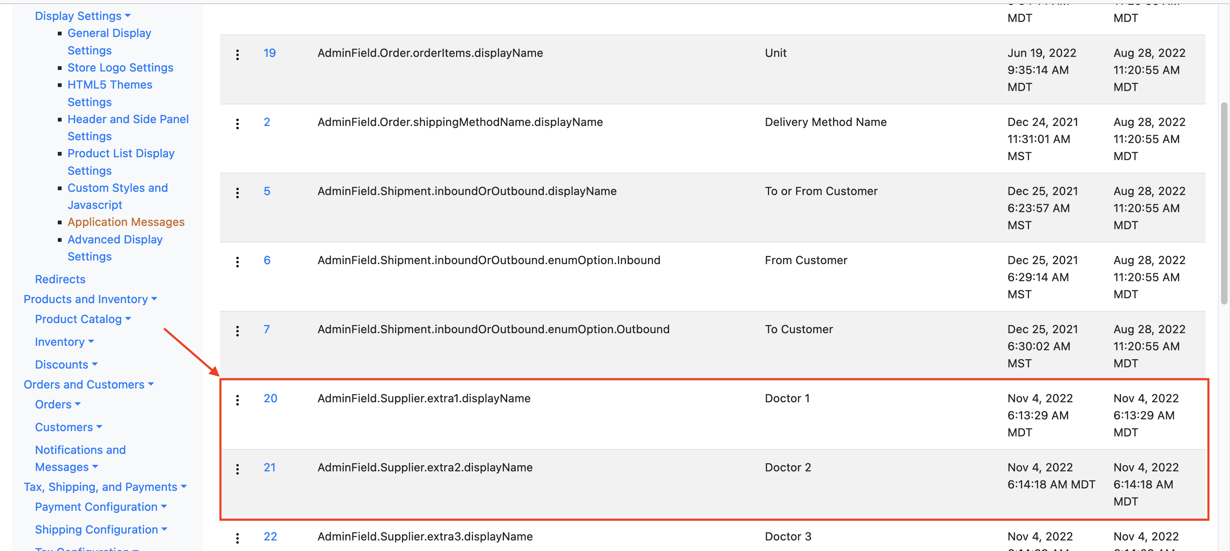1230x551 pixels.
Task: Select the 'Doctor 1' message value
Action: coord(787,398)
